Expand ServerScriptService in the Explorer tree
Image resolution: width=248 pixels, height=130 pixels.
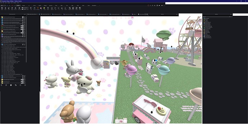click(x=203, y=28)
